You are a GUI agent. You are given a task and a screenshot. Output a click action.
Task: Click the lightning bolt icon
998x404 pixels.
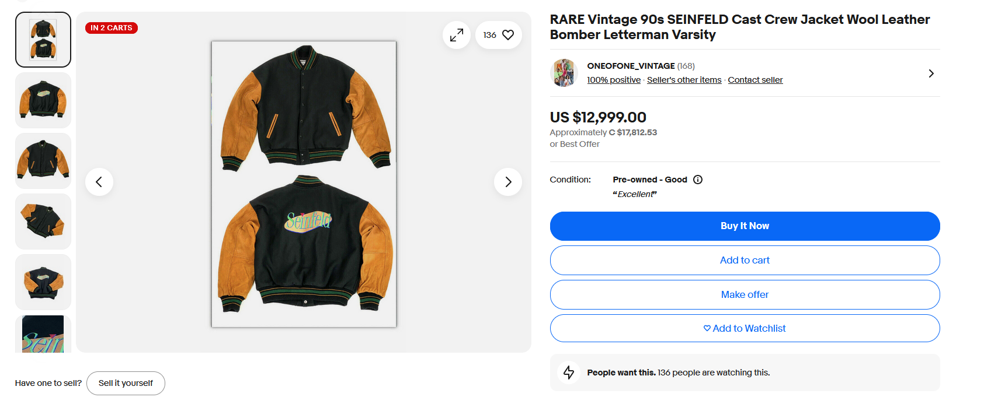569,373
